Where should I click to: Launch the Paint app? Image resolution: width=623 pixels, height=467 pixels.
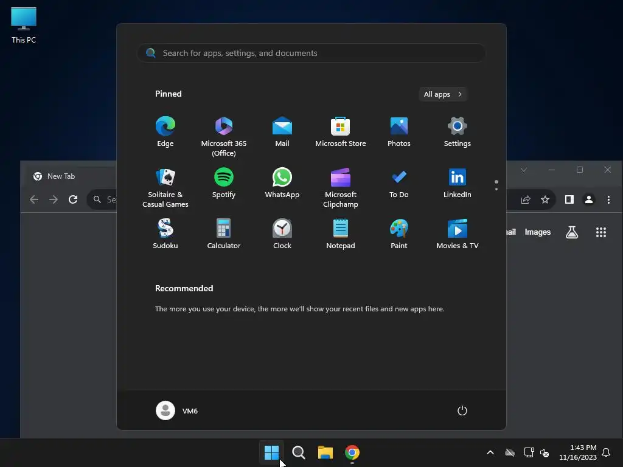[x=399, y=234]
